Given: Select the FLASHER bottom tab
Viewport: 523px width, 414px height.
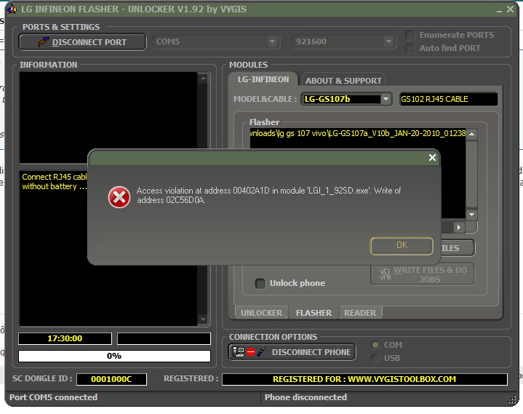Looking at the screenshot, I should (x=314, y=313).
